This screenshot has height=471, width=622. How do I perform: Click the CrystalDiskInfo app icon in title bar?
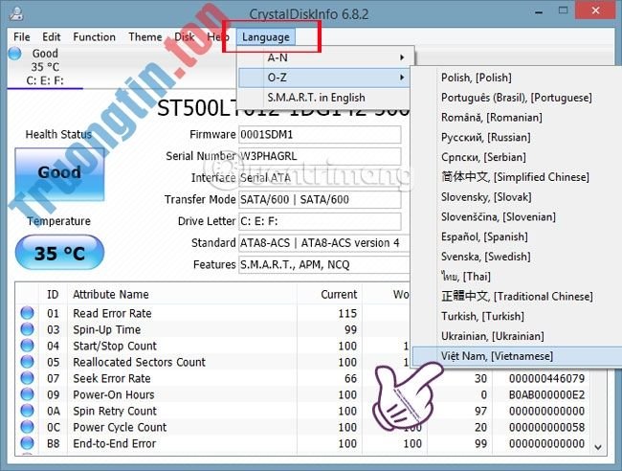16,13
